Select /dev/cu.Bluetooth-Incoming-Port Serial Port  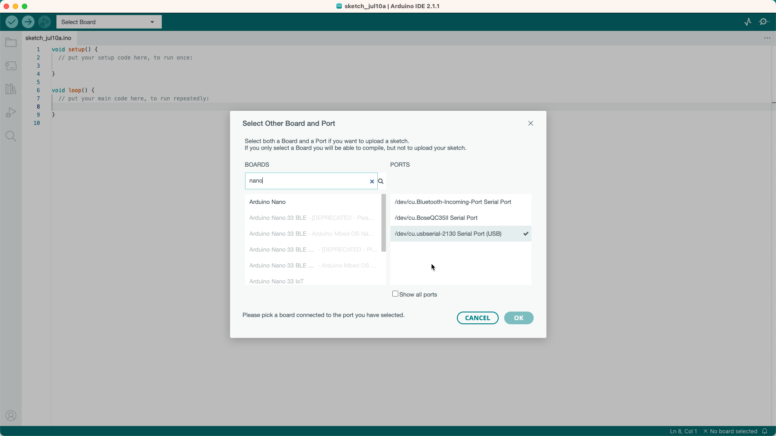click(461, 202)
